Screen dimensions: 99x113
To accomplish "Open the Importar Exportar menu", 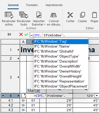I will coord(39,19).
